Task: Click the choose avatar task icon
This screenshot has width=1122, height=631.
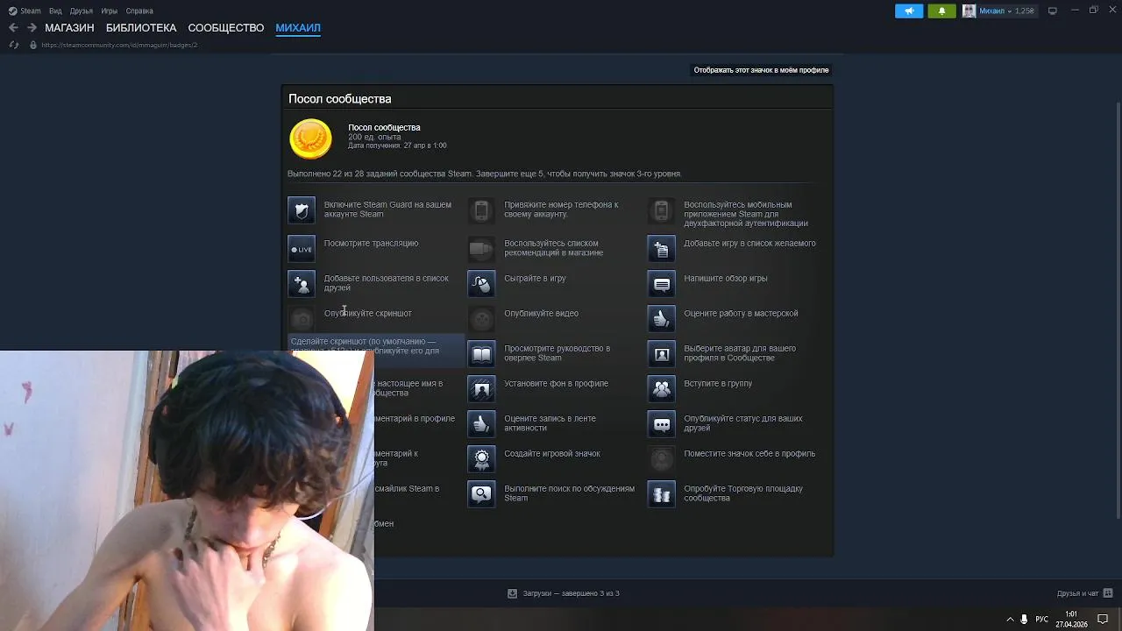Action: pos(662,354)
